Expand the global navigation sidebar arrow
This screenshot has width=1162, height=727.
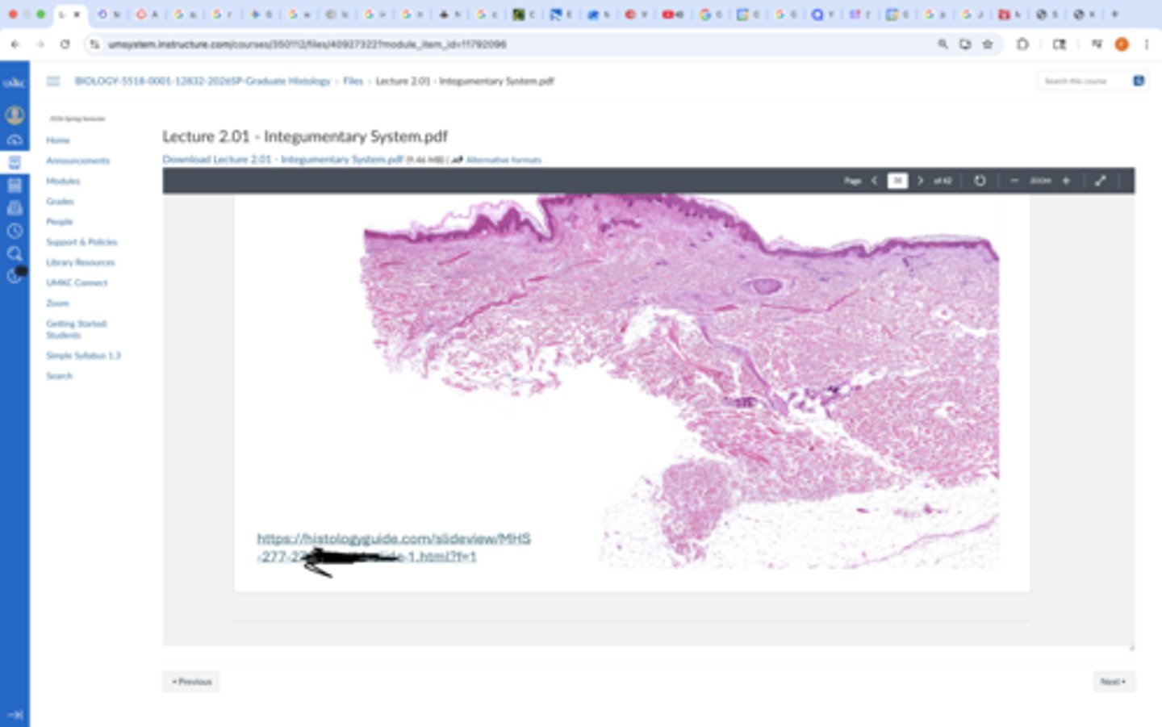click(x=15, y=714)
